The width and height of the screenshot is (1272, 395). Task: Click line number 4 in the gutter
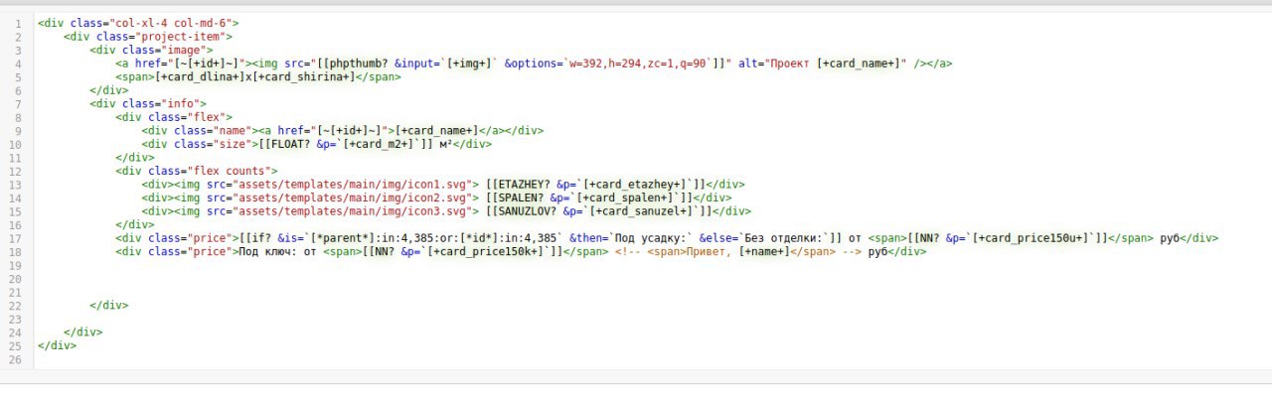(19, 64)
